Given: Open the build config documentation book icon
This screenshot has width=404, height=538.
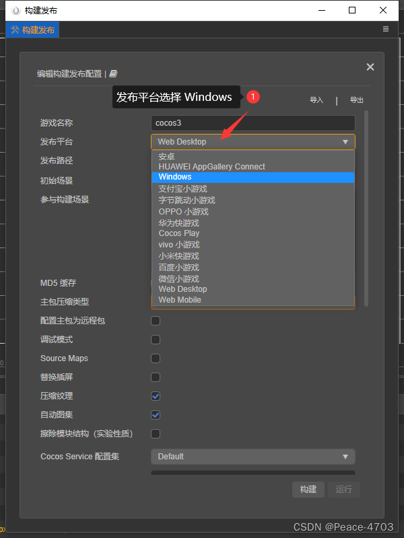Looking at the screenshot, I should click(x=113, y=73).
